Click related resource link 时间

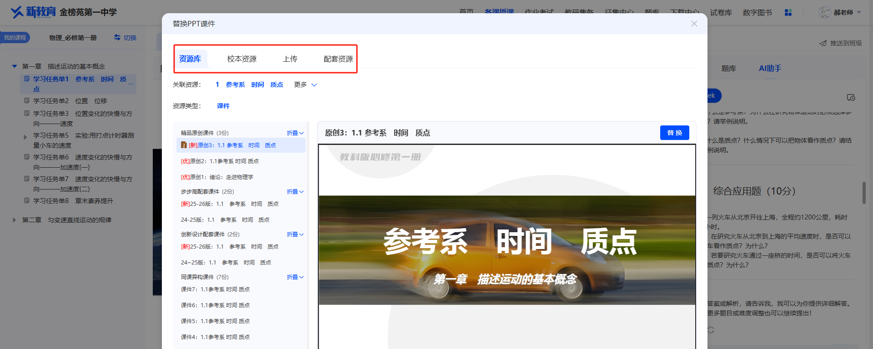pyautogui.click(x=257, y=85)
